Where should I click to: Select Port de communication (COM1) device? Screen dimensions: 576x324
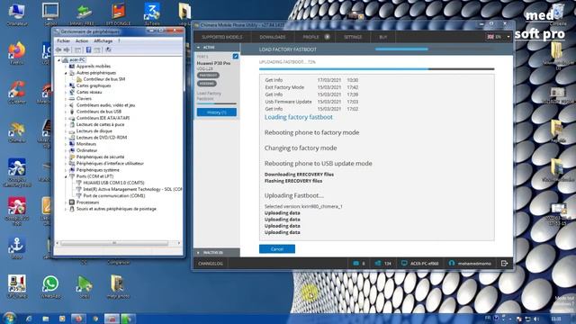tap(114, 196)
